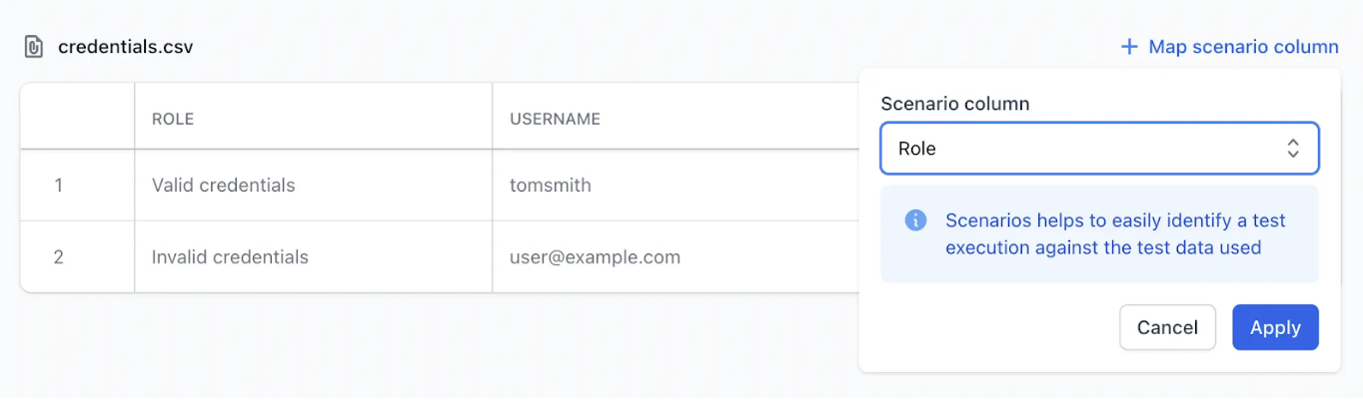This screenshot has width=1363, height=403.
Task: Click the ROLE column header
Action: pos(173,119)
